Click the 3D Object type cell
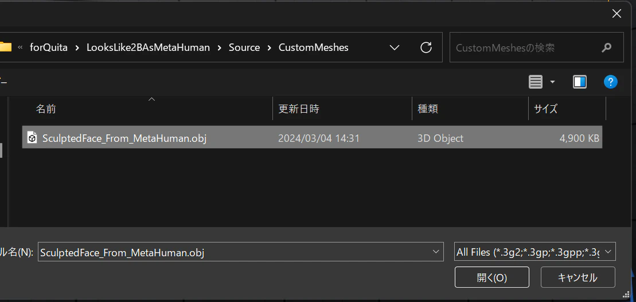Image resolution: width=636 pixels, height=302 pixels. 440,138
